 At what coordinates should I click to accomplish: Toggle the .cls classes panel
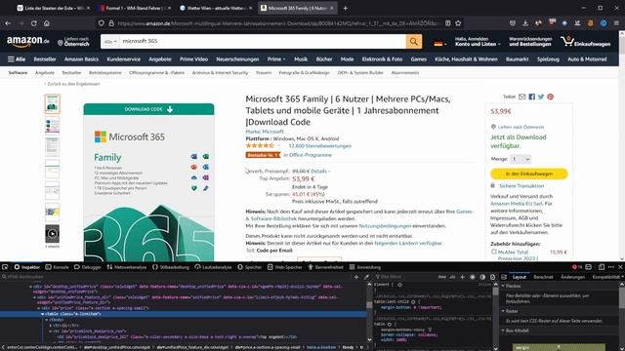[x=452, y=277]
